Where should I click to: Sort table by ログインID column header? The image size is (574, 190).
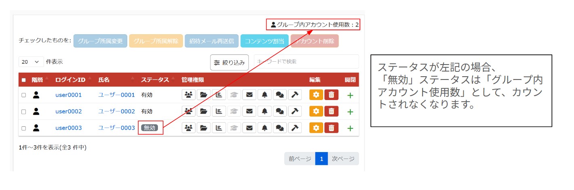pos(70,80)
